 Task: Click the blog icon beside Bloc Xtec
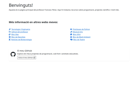tap(10, 34)
